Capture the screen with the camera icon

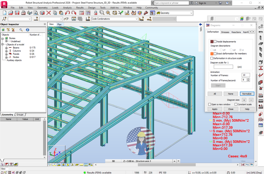click(x=42, y=12)
